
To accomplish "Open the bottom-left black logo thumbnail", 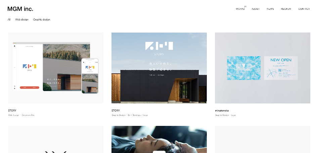I will tap(56, 140).
